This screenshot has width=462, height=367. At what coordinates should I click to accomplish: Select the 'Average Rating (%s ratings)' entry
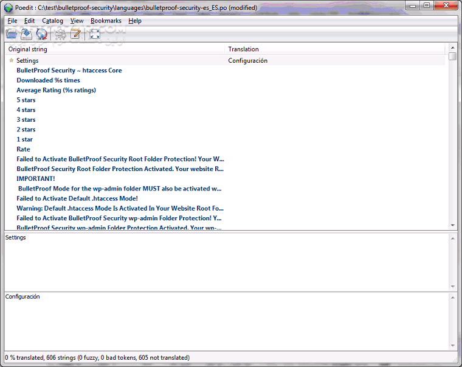pyautogui.click(x=56, y=90)
